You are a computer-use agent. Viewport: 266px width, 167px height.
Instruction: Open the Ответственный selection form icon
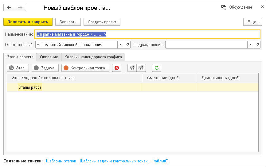click(128, 45)
